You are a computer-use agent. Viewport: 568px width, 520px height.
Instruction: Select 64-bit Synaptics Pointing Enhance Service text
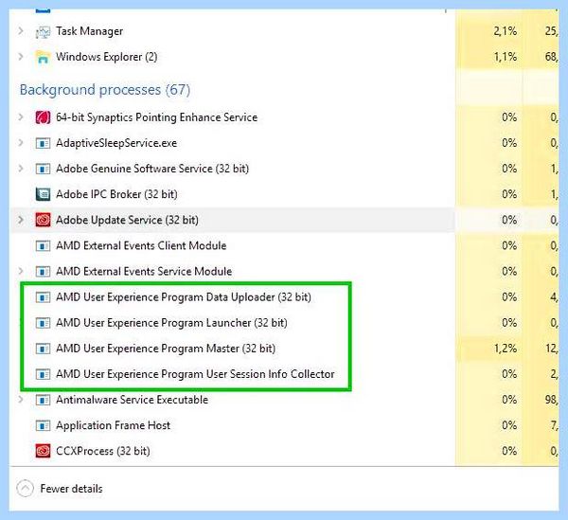pos(156,117)
